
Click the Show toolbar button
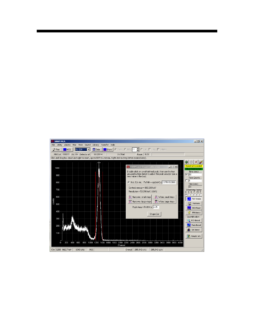pyautogui.click(x=108, y=150)
